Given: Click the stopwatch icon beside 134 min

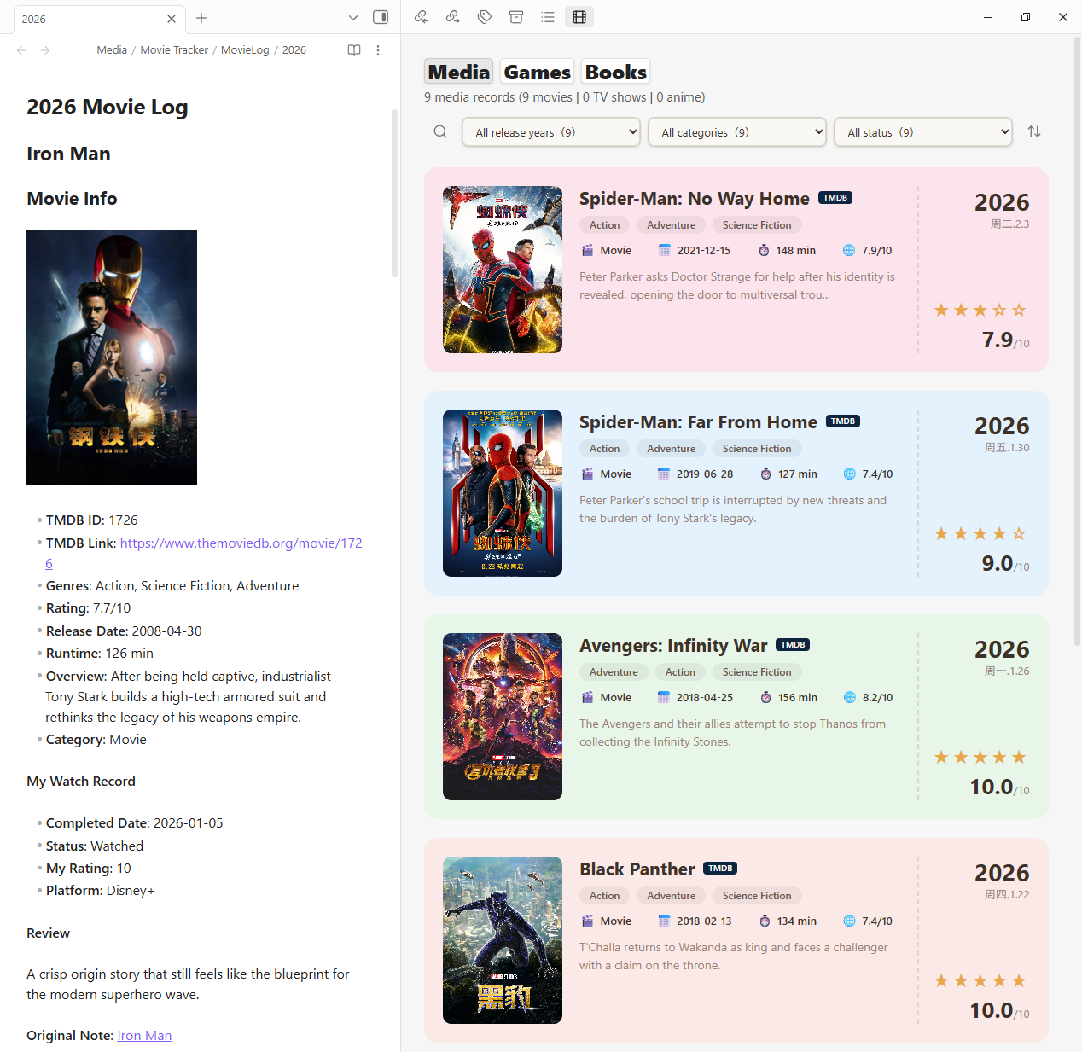Looking at the screenshot, I should [765, 921].
